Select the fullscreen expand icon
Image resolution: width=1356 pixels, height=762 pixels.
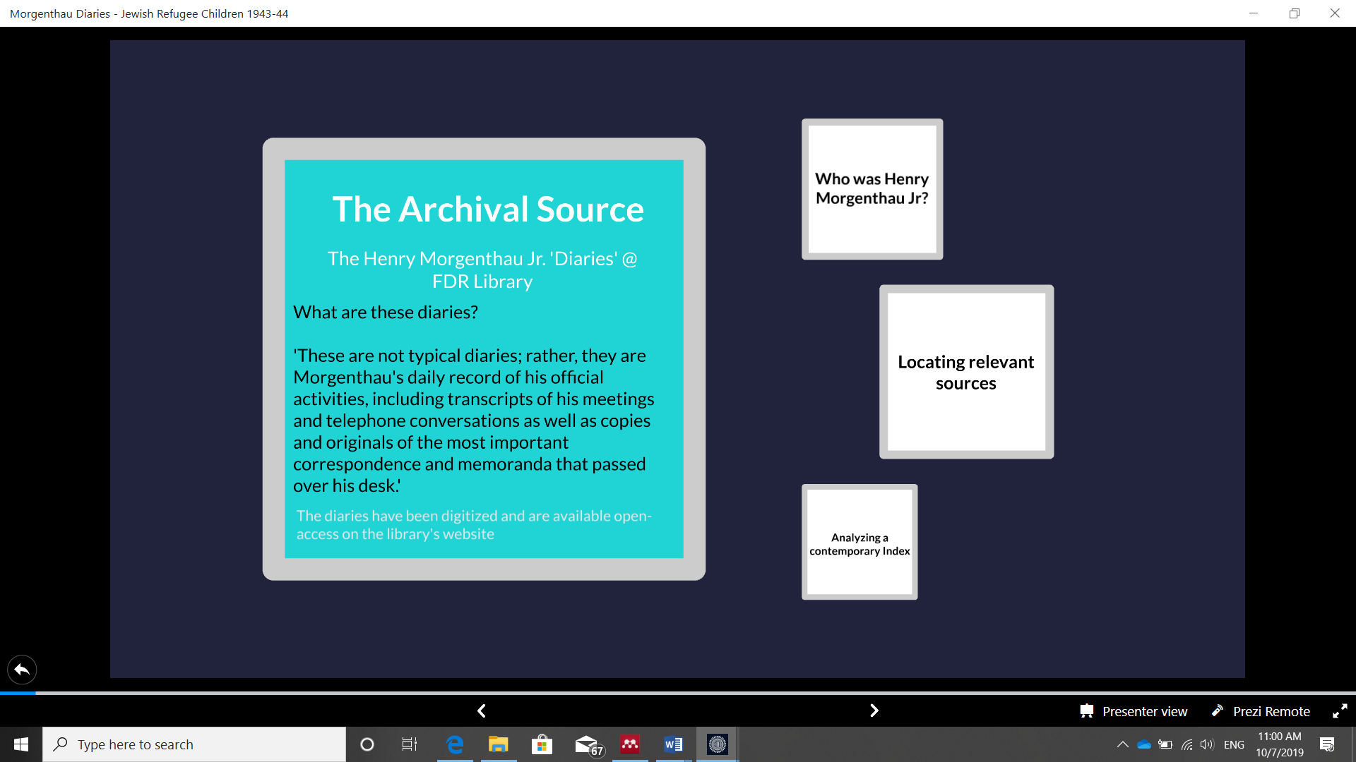point(1340,710)
